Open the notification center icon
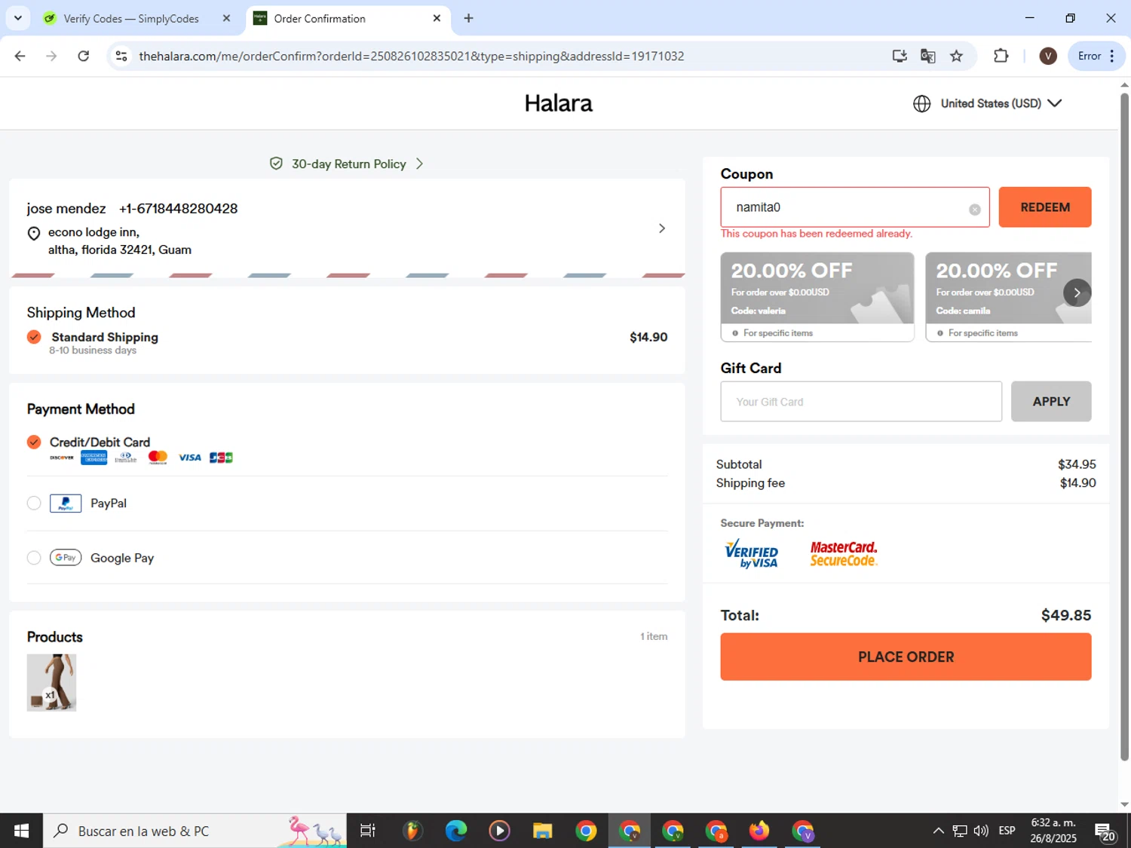Screen dimensions: 1131x848 (1105, 831)
